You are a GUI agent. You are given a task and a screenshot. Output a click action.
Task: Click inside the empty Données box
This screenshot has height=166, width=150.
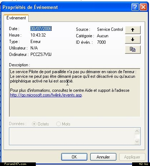pos(72,136)
